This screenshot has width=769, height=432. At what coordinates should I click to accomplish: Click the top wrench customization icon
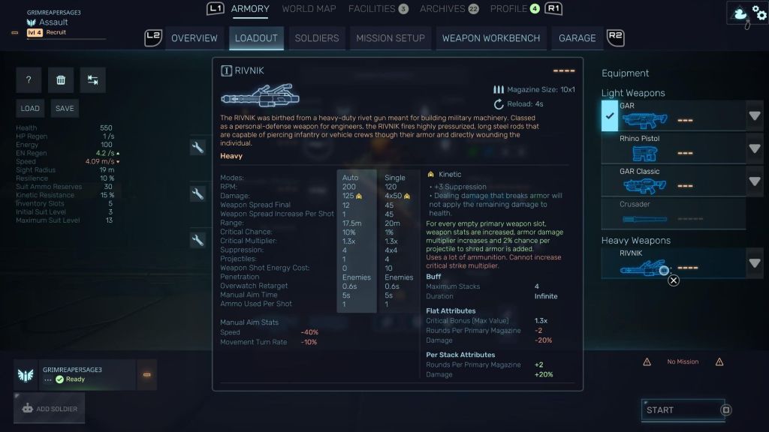tap(198, 147)
